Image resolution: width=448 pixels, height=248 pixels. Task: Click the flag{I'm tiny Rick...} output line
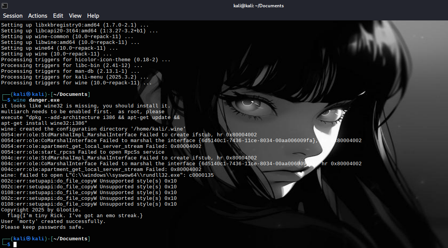coord(75,216)
